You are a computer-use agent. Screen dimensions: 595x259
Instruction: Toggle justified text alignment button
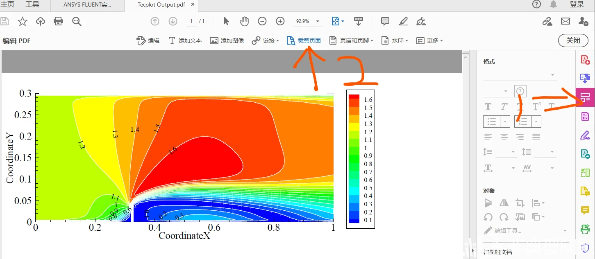pos(536,137)
